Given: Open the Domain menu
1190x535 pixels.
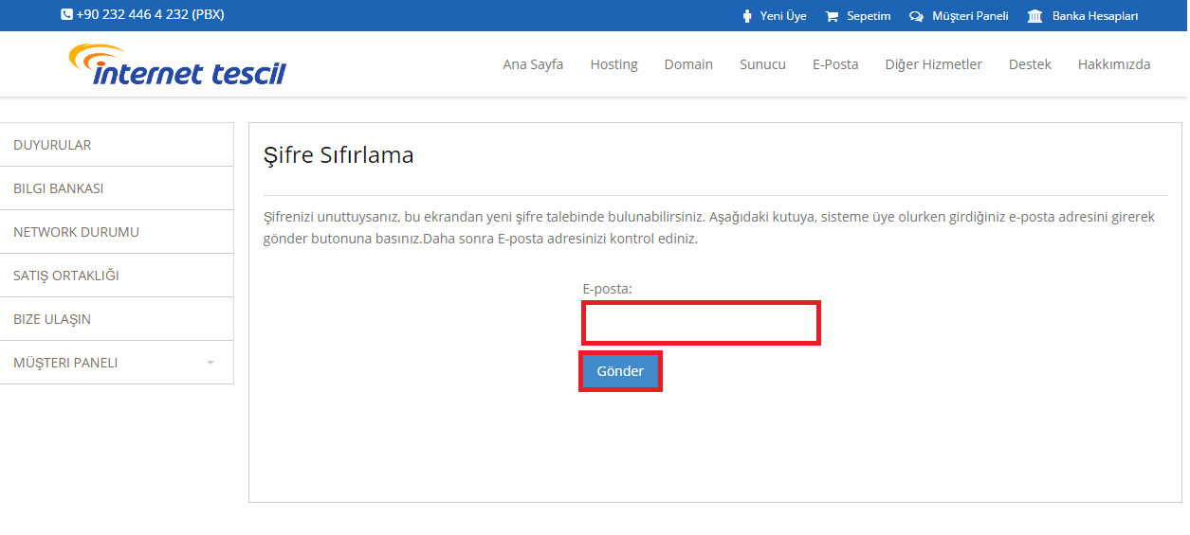Looking at the screenshot, I should pos(688,64).
